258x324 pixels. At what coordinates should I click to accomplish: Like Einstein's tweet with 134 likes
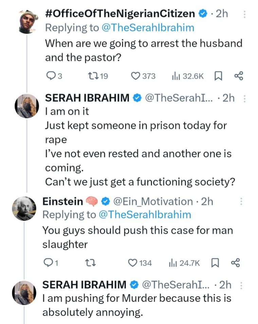click(x=133, y=263)
